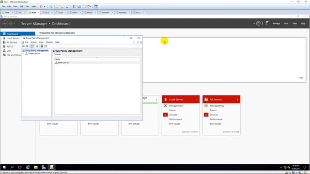Click the Server Manager back navigation arrow
The height and width of the screenshot is (174, 310).
(5, 24)
